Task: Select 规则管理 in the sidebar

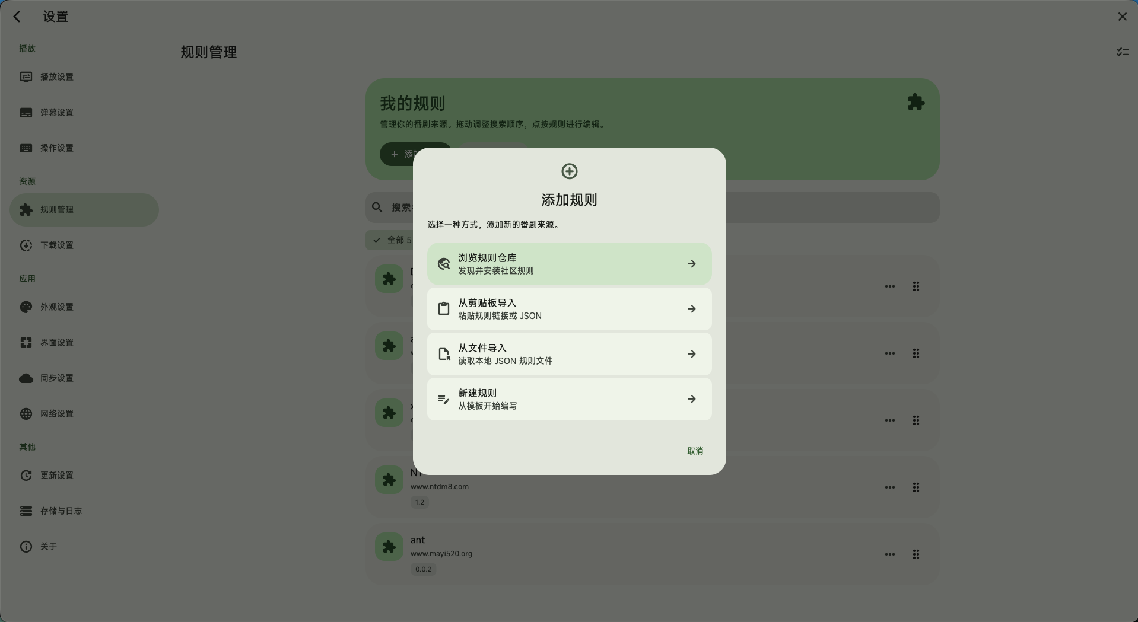Action: click(x=84, y=210)
